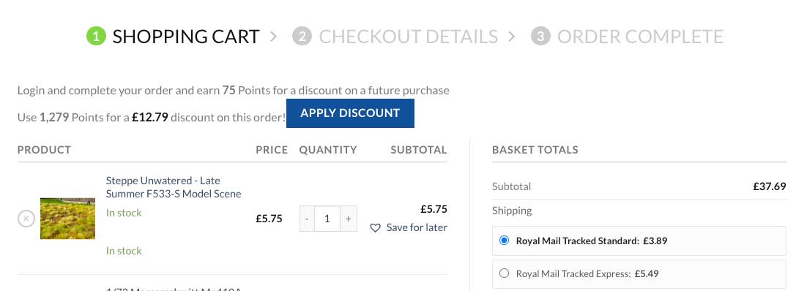
Task: Click Save for later link
Action: 416,227
